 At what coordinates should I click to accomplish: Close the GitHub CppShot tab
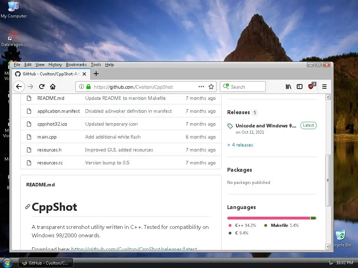coord(84,74)
